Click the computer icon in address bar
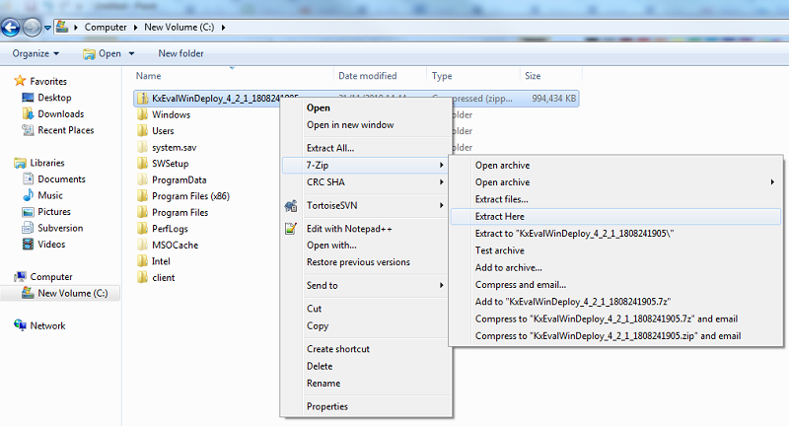Image resolution: width=789 pixels, height=426 pixels. click(62, 27)
